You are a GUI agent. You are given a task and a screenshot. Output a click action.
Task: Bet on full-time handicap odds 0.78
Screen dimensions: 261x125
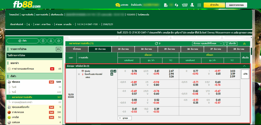134,71
